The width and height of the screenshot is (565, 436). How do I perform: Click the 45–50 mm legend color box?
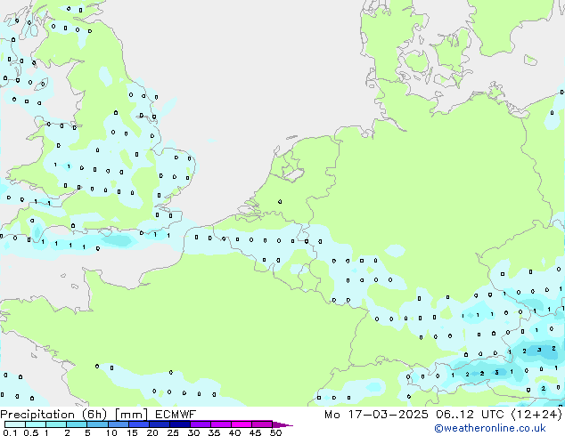[x=262, y=424]
